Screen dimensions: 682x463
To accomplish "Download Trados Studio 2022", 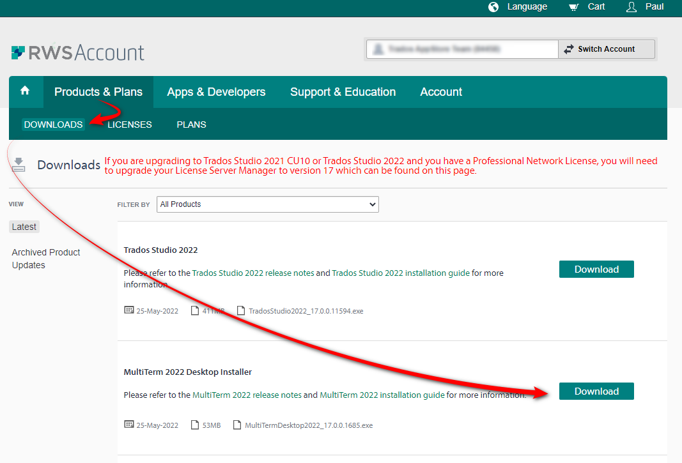I will pyautogui.click(x=596, y=269).
